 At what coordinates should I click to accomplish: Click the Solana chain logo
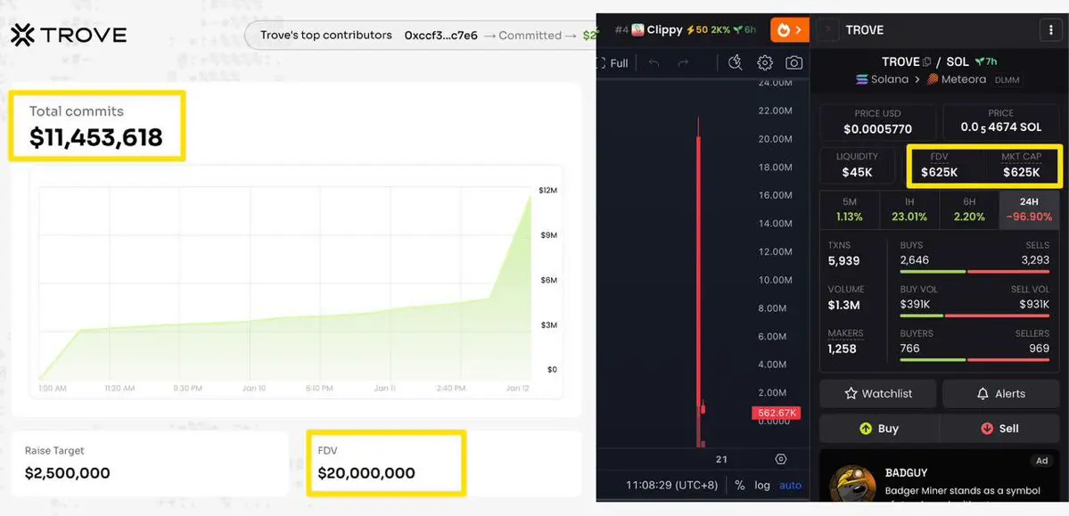coord(862,79)
